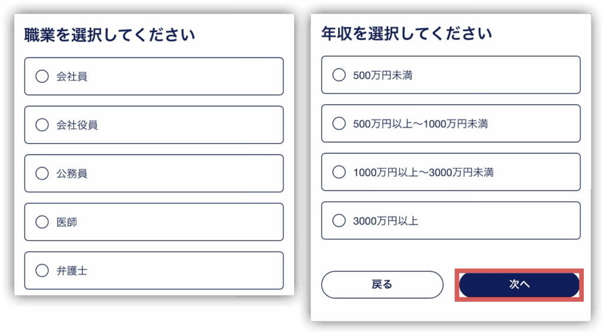Image resolution: width=605 pixels, height=335 pixels.
Task: Click the 次へ button
Action: click(x=519, y=285)
